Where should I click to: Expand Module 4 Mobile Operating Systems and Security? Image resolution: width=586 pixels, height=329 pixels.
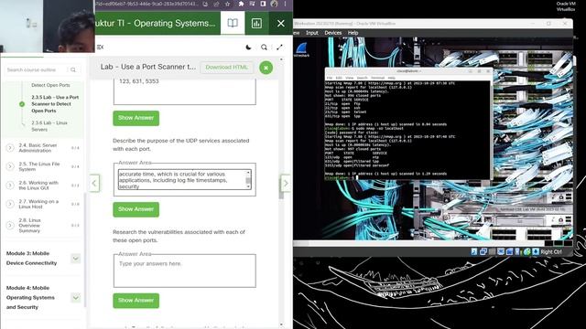pos(75,297)
